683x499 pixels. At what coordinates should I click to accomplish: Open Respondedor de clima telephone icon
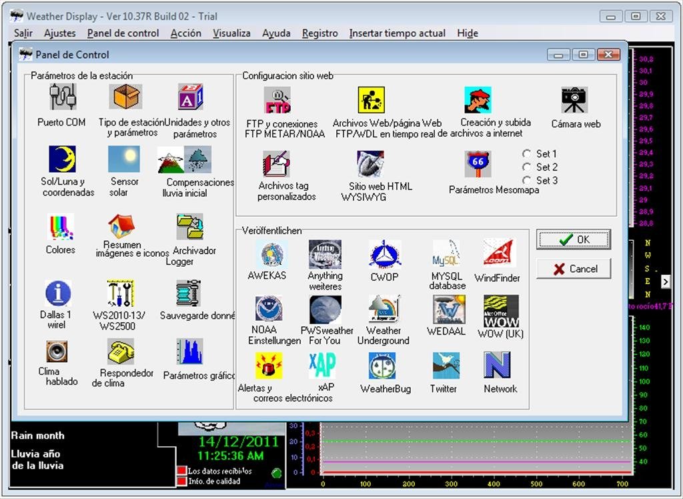tap(121, 352)
